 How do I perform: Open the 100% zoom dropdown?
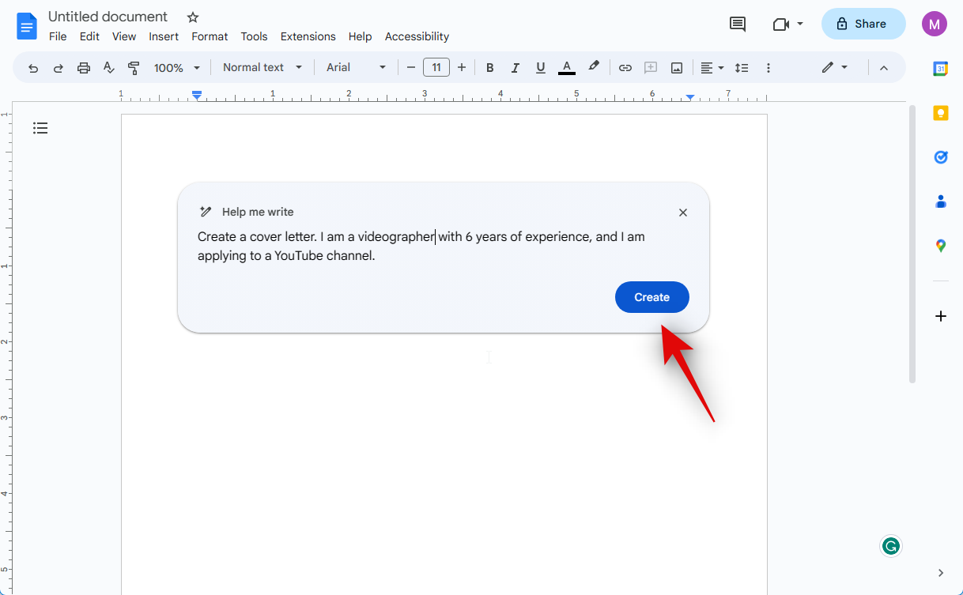coord(176,68)
